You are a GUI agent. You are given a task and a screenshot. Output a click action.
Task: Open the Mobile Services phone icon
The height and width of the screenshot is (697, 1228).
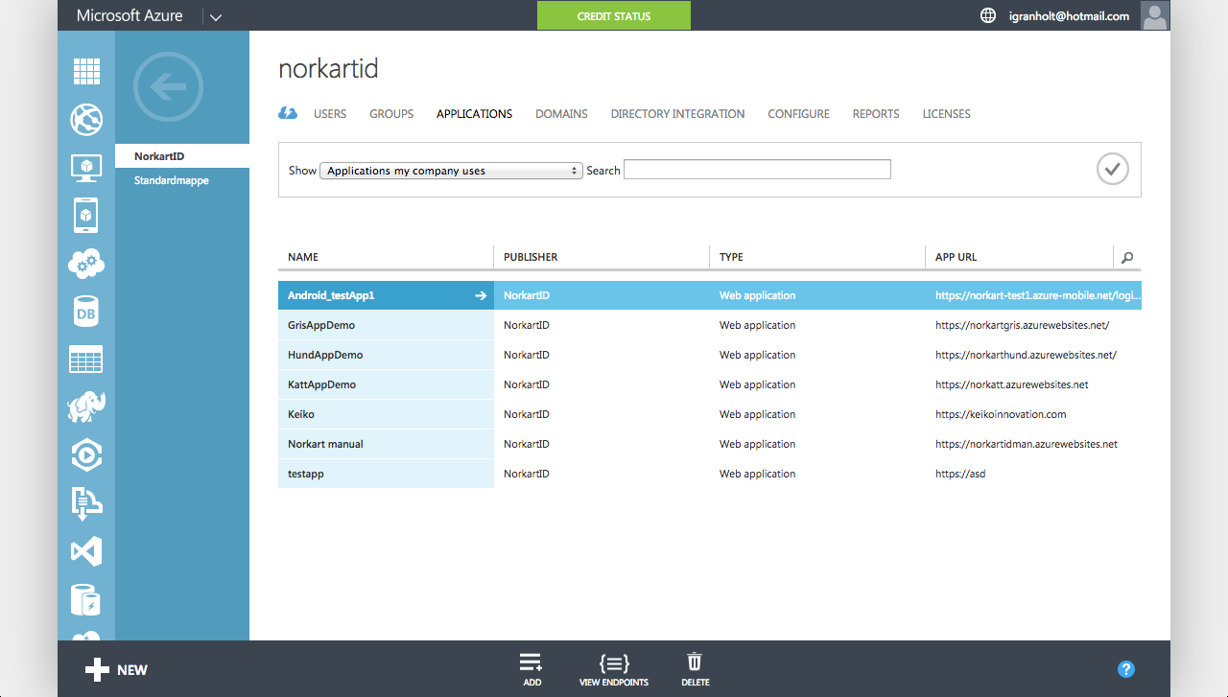86,216
